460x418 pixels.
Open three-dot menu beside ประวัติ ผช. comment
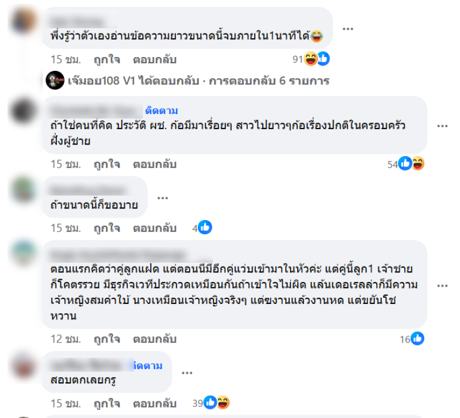442,126
